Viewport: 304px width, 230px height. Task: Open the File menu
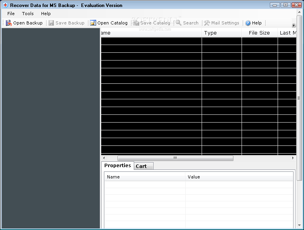[x=11, y=14]
